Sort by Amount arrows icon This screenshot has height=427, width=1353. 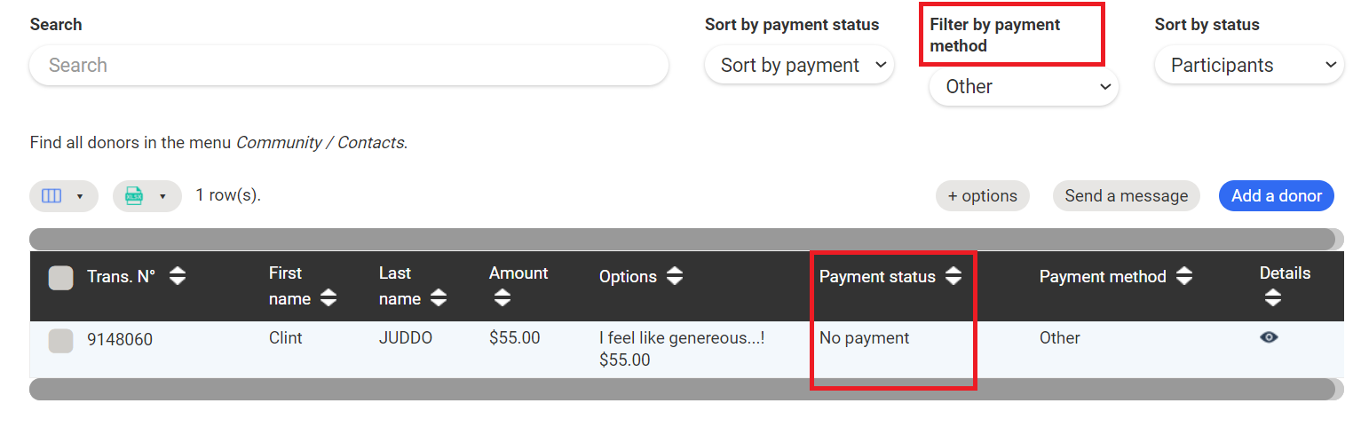tap(502, 298)
